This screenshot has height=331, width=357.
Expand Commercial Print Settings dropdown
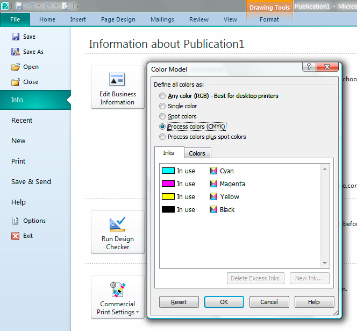[117, 298]
